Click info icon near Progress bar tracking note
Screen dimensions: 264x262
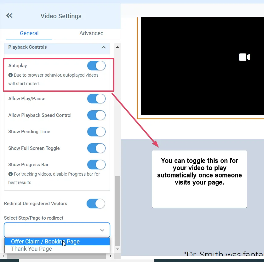coord(10,174)
